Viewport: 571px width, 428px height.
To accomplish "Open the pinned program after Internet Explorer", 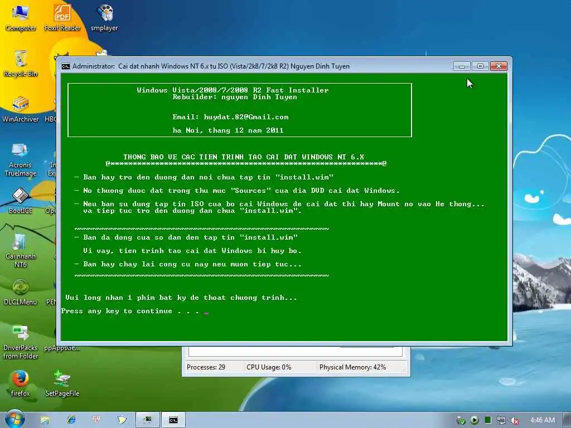I will 96,420.
